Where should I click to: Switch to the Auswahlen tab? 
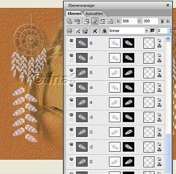tap(94, 14)
